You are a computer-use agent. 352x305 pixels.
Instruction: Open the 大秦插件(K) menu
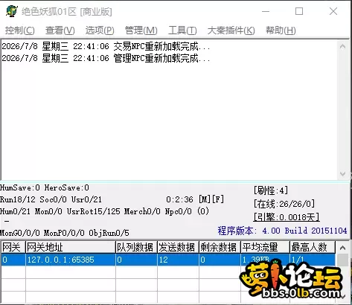tap(231, 30)
